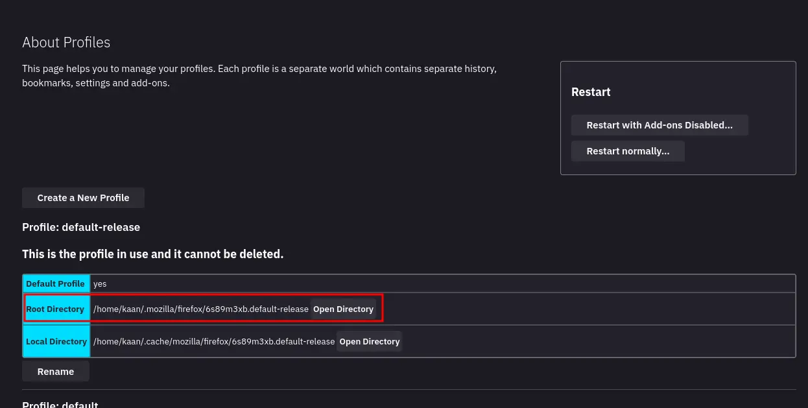Click the /home/kaan/.cache/mozilla local path text
Screen dimensions: 808x408
click(x=214, y=341)
